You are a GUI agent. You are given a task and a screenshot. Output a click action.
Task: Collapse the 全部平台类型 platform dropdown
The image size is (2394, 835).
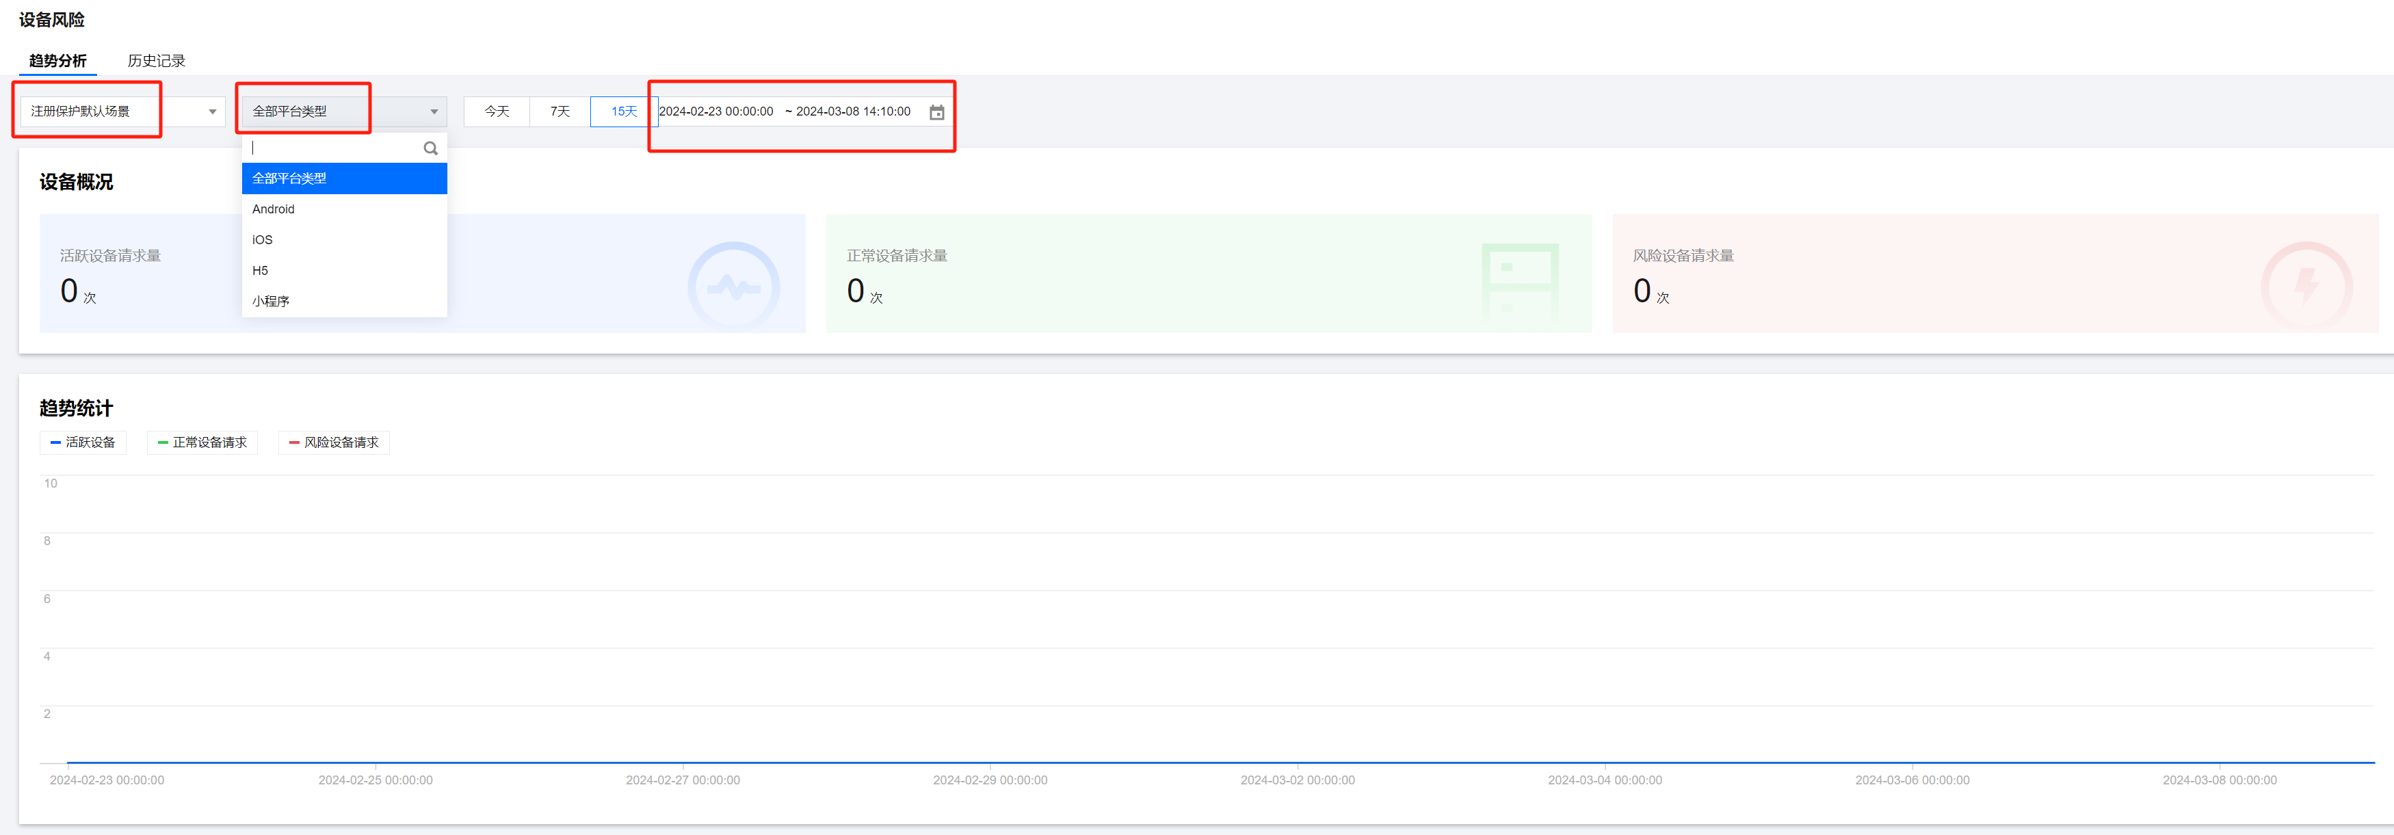click(x=344, y=111)
